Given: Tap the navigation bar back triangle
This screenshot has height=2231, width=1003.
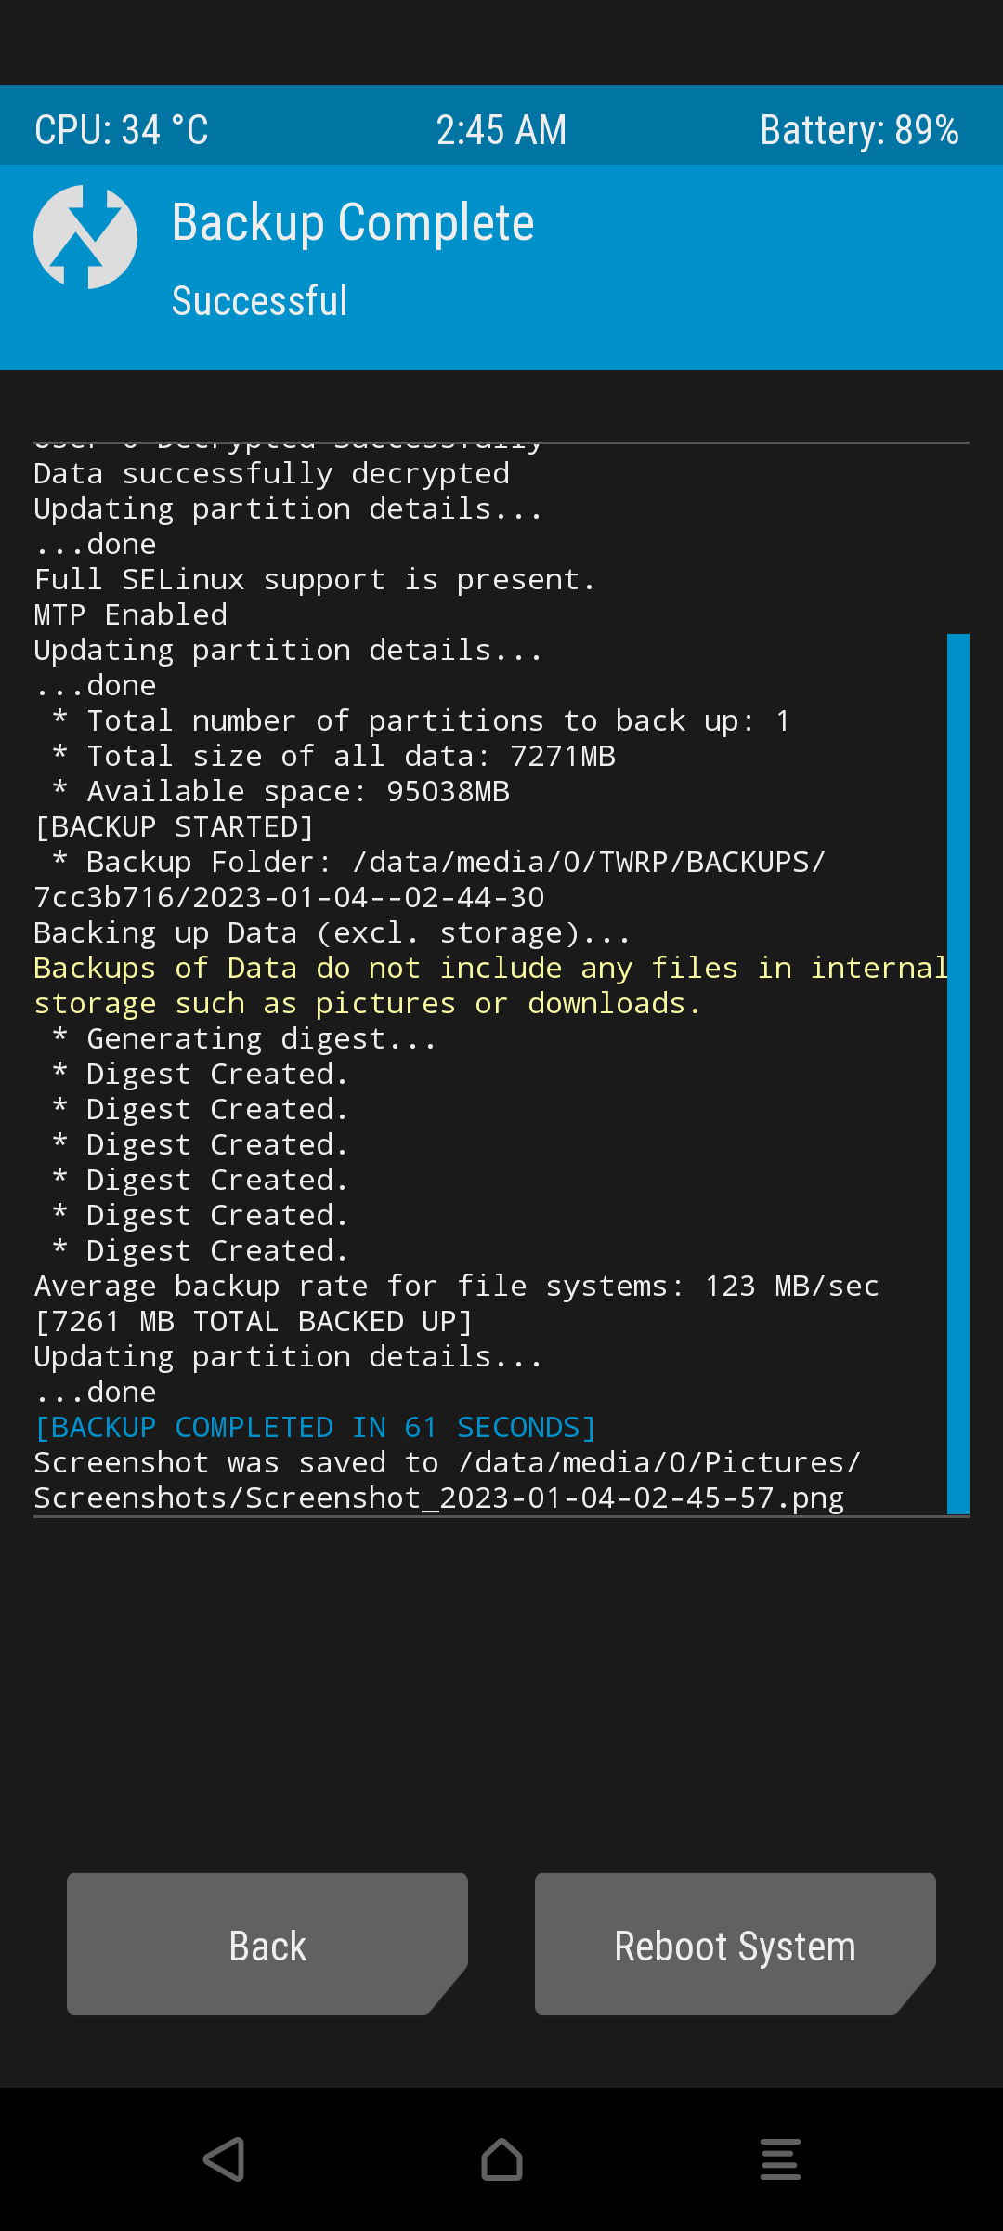Looking at the screenshot, I should [224, 2158].
